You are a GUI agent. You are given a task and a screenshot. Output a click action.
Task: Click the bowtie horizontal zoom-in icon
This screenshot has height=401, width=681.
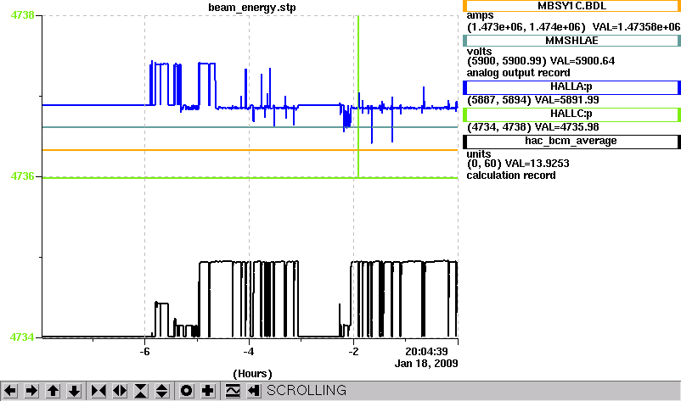pos(98,391)
